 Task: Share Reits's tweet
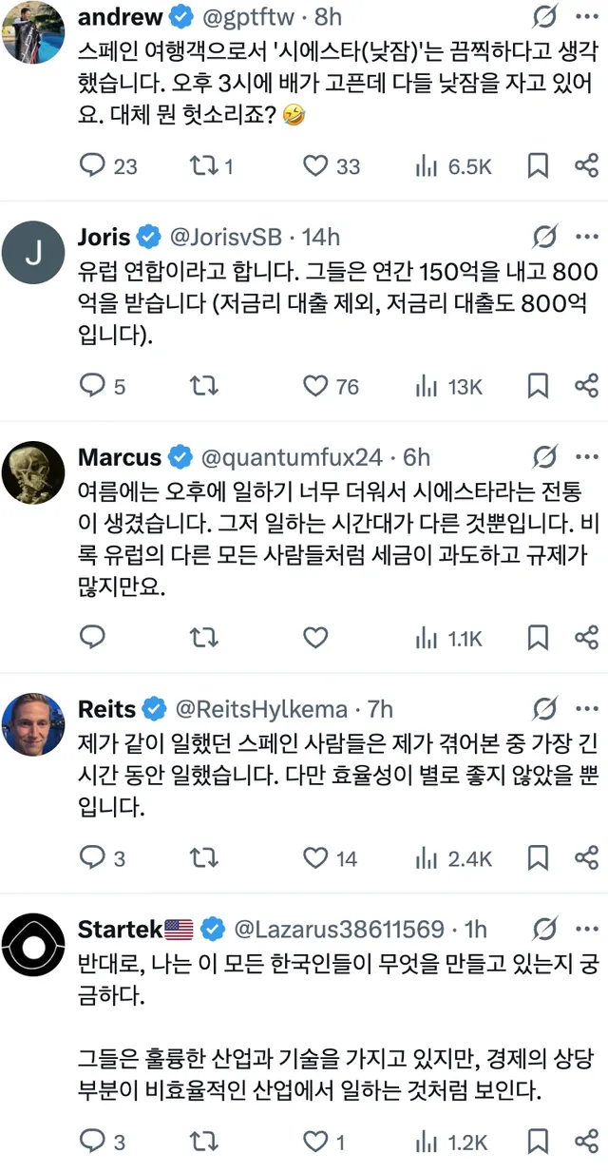click(586, 858)
